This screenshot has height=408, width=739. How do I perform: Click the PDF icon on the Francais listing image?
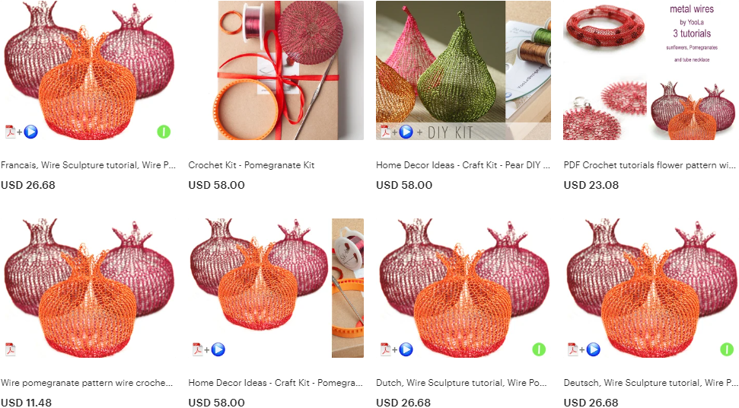(x=11, y=132)
